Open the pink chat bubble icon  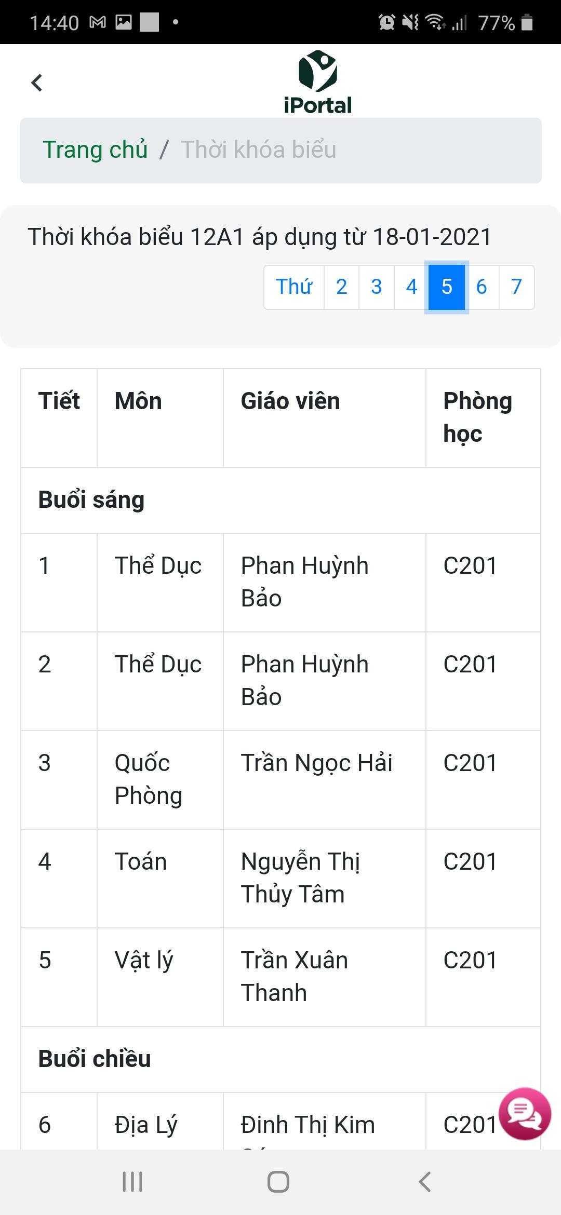(x=525, y=1114)
